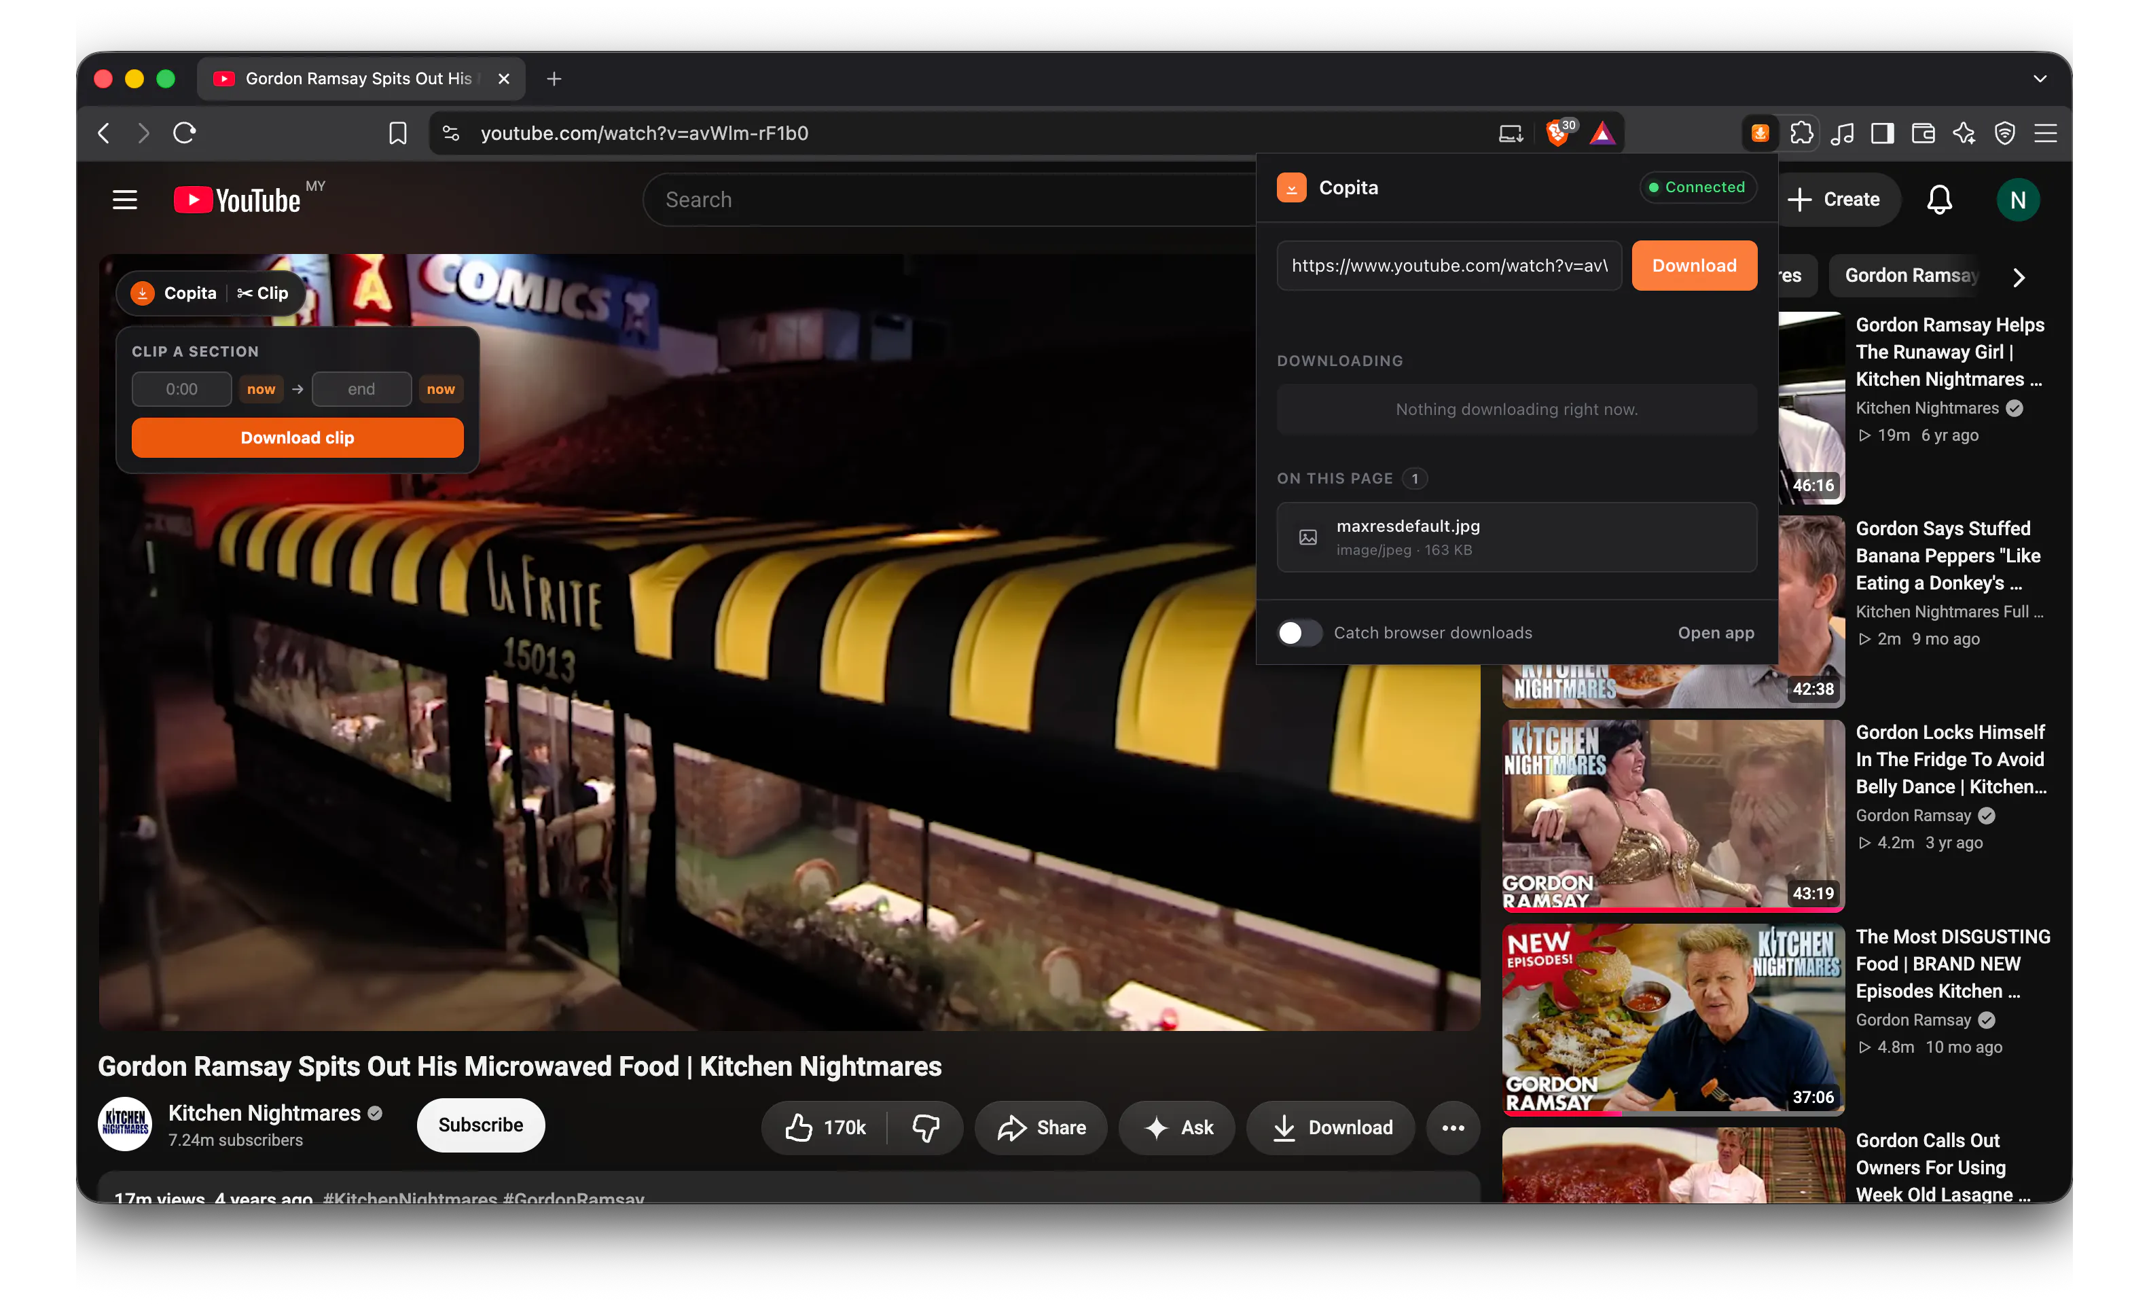Click the Ask button
The image size is (2149, 1304).
[1176, 1128]
